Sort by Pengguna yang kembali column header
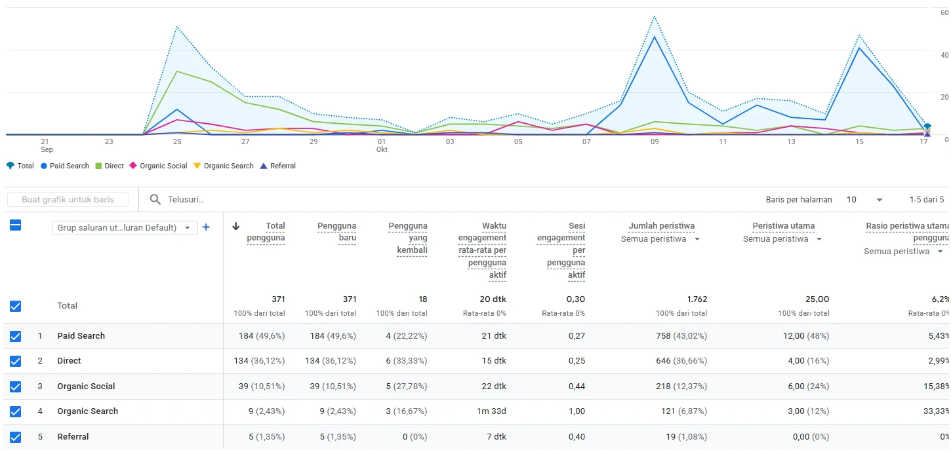 408,238
